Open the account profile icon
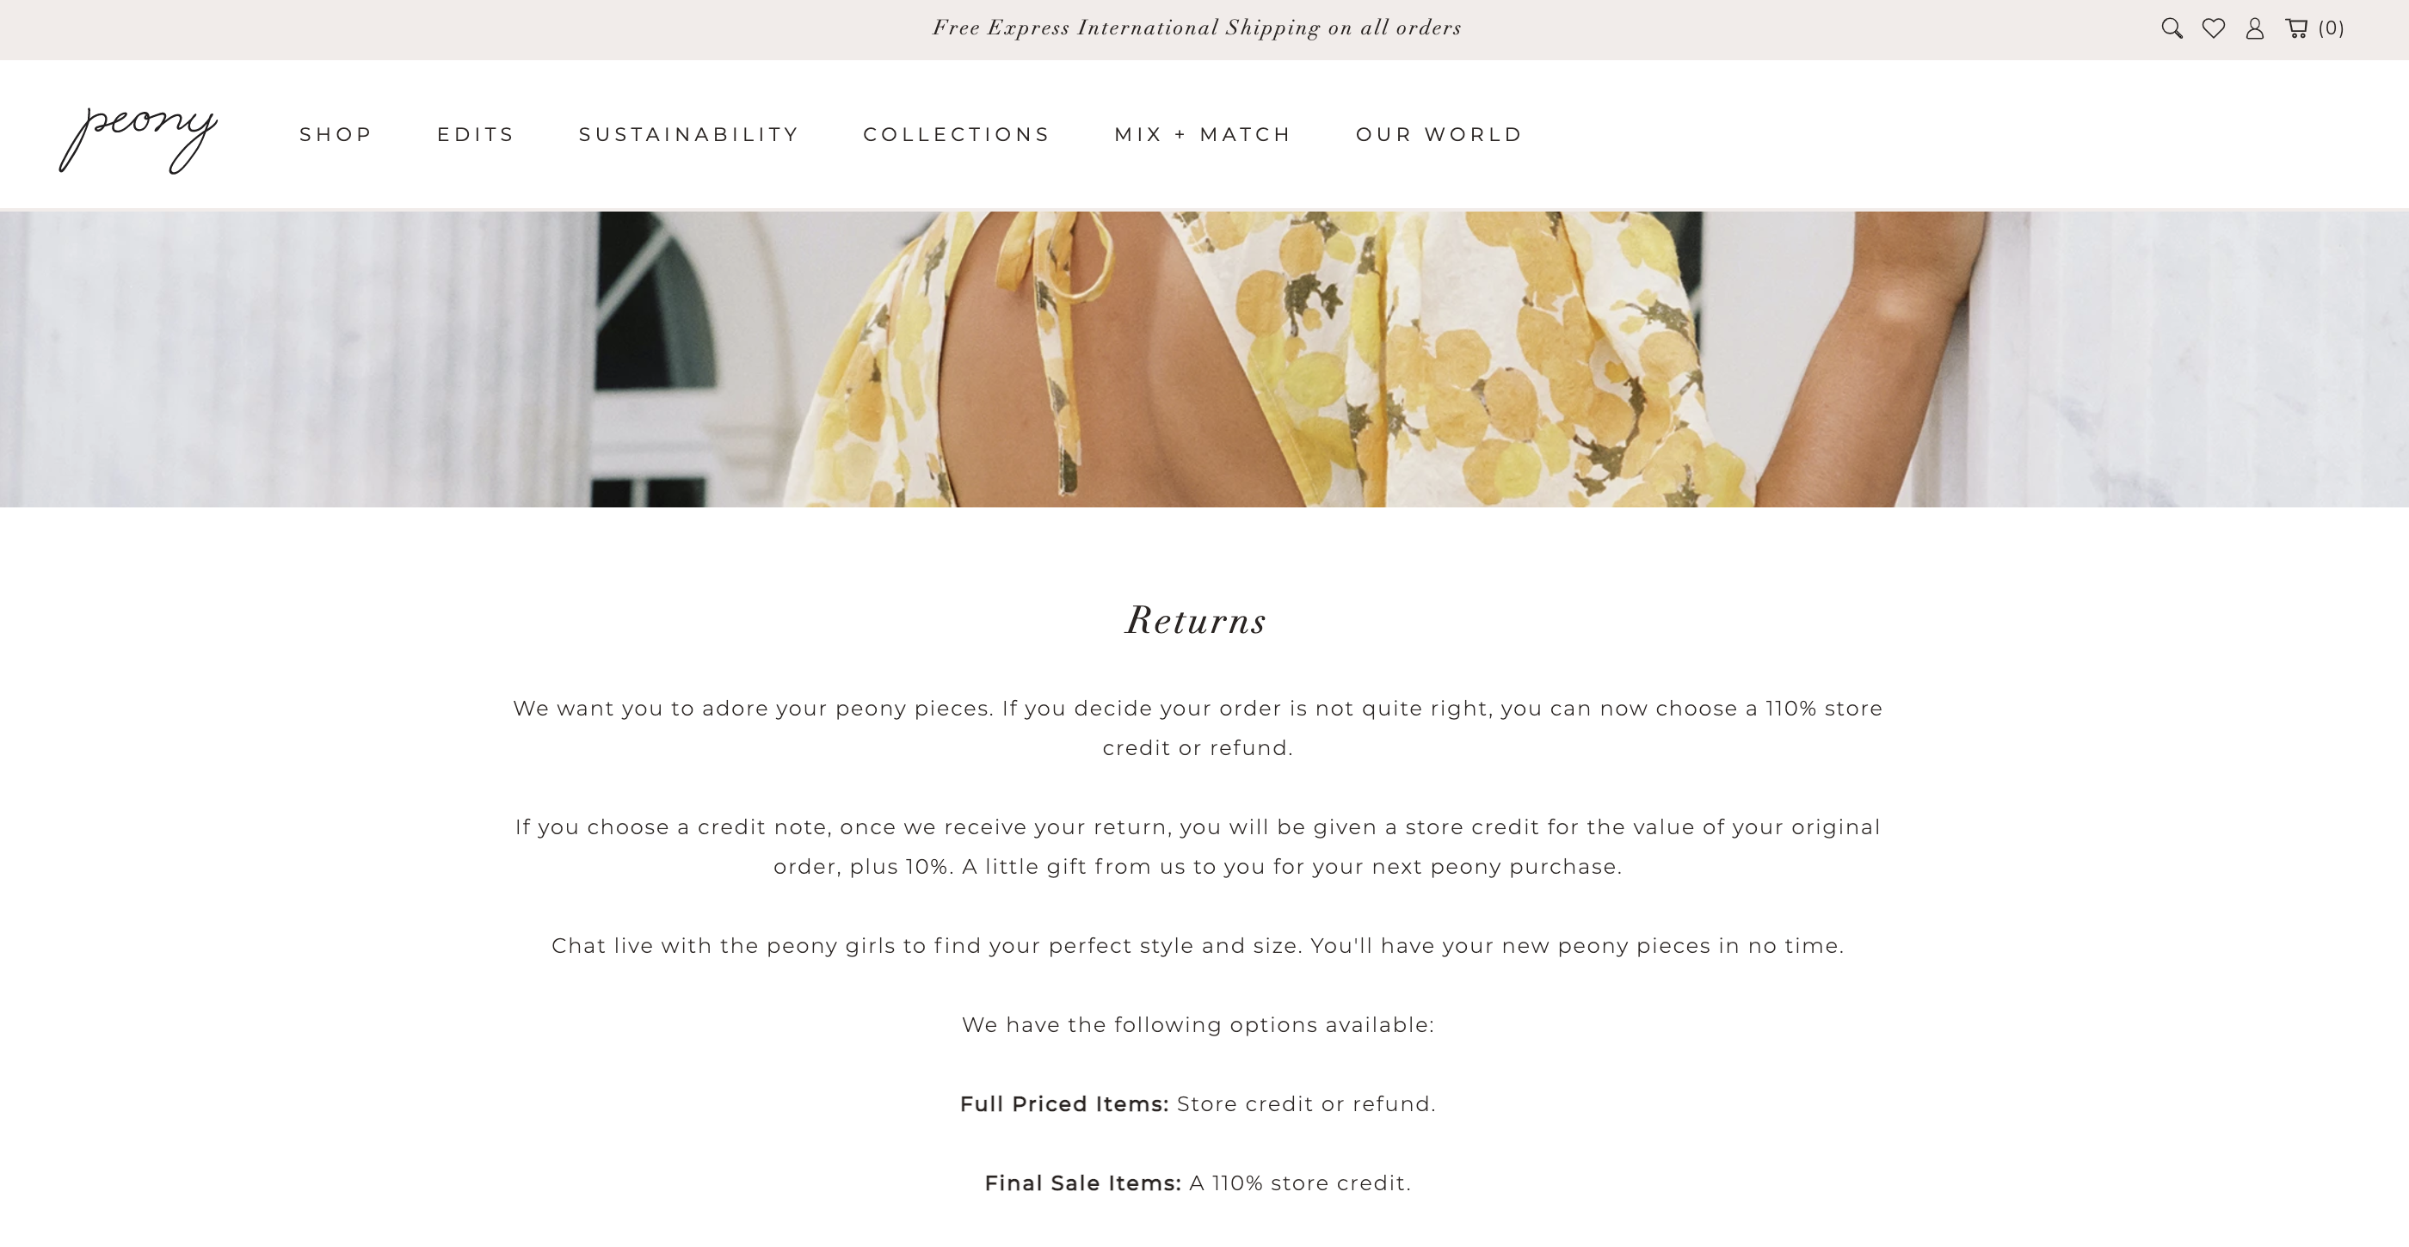 click(x=2255, y=28)
